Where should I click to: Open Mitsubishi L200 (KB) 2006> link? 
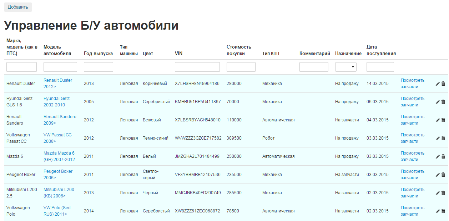point(59,193)
